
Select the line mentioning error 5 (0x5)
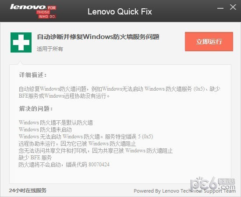(x=86, y=137)
